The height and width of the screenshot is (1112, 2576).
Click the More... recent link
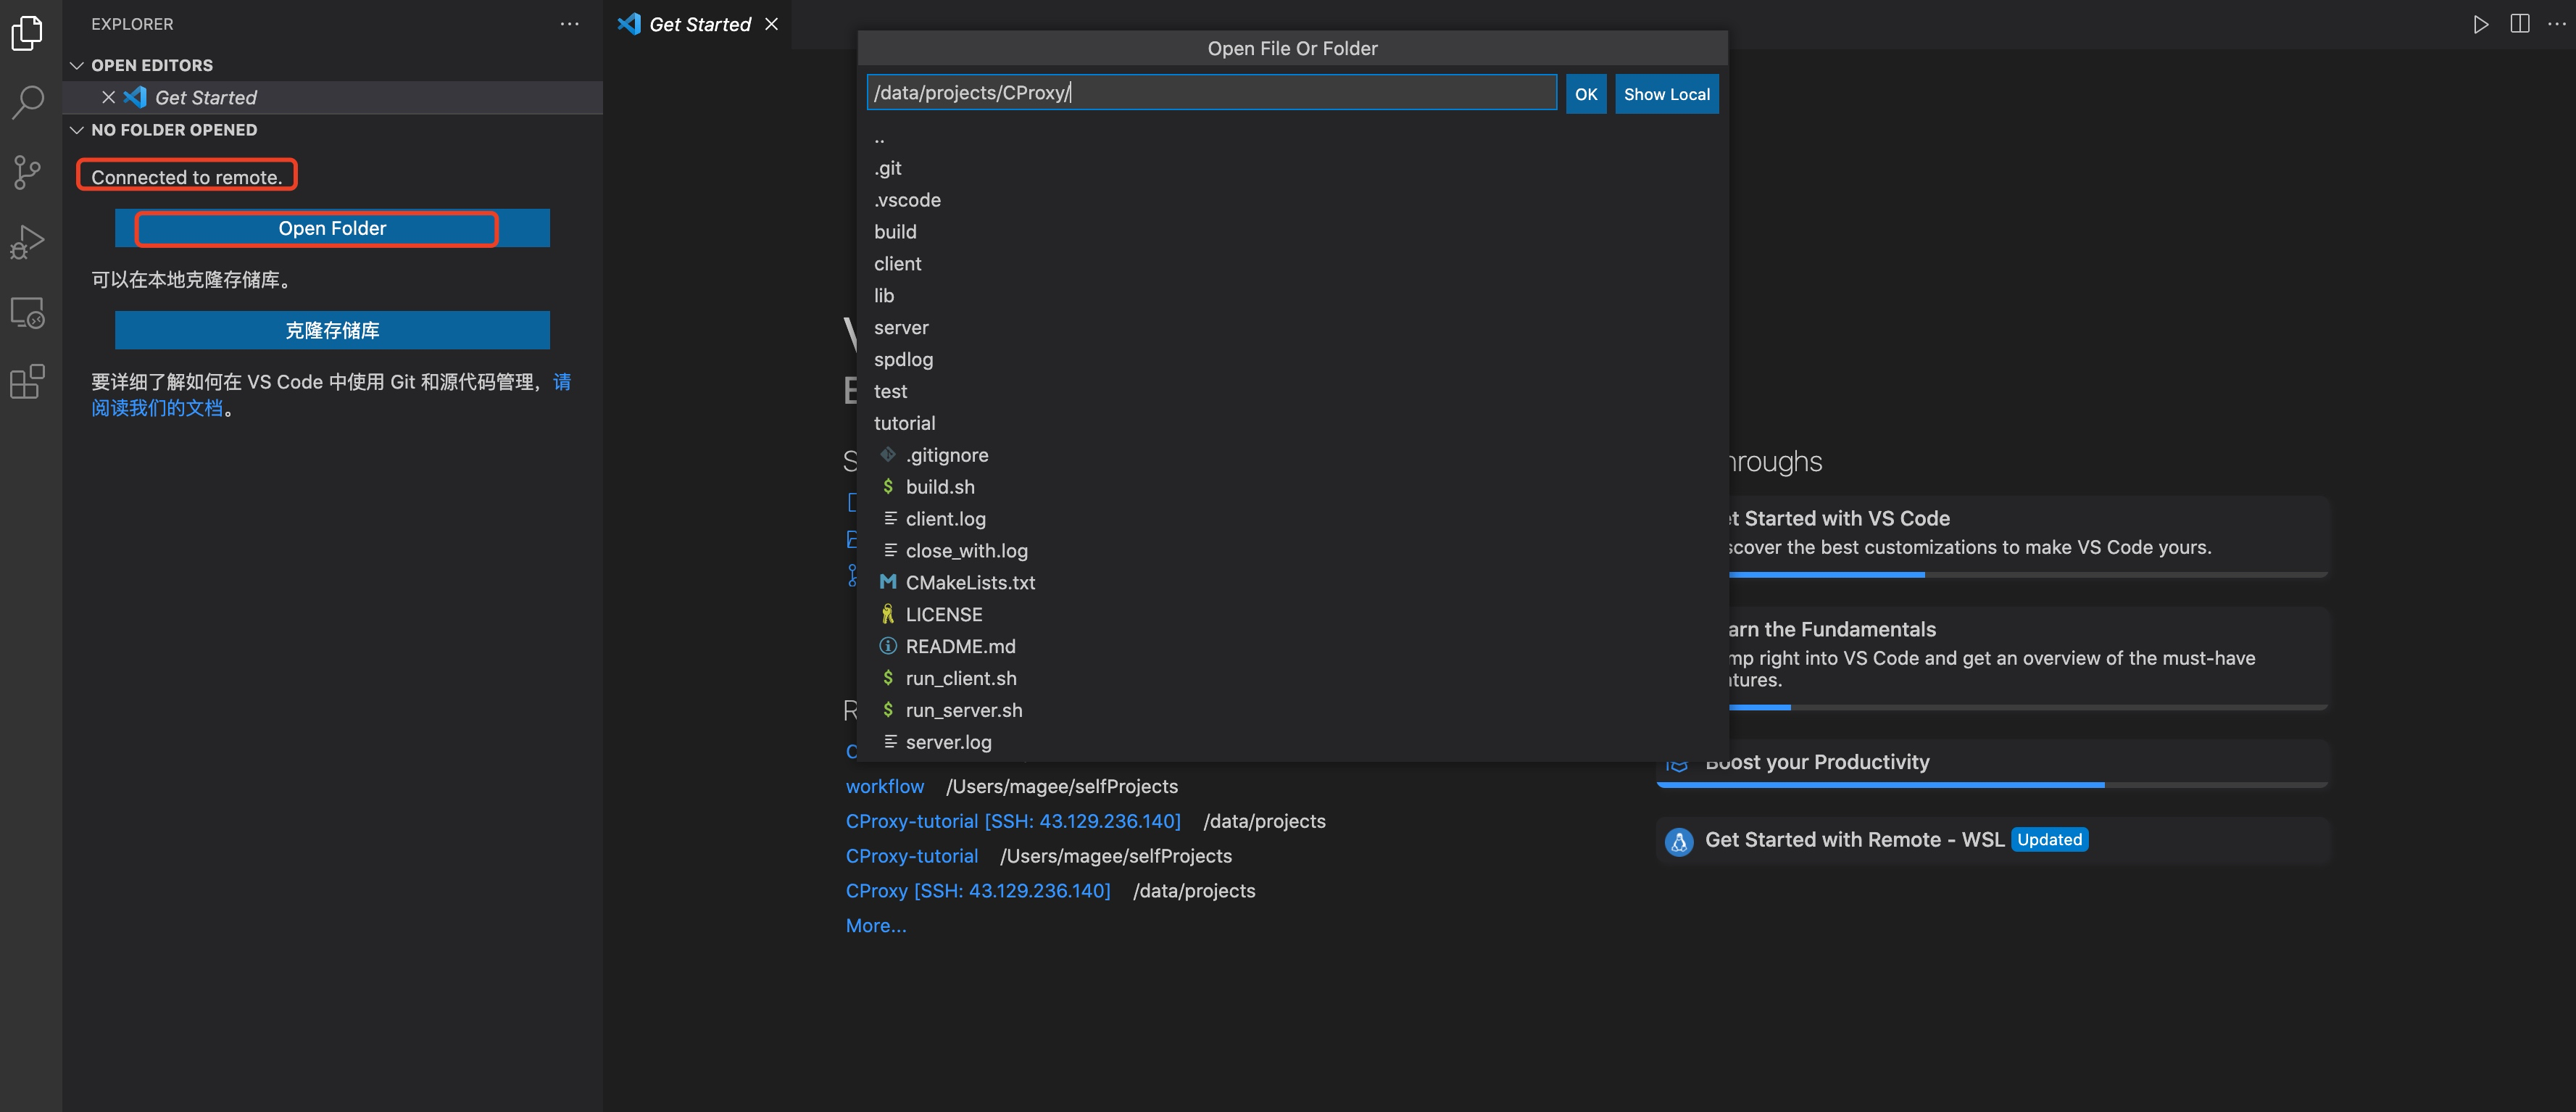(876, 926)
